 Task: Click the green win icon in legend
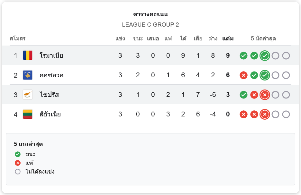18,154
